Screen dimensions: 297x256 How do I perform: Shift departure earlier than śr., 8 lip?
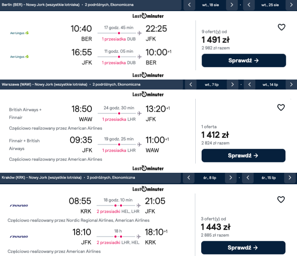click(189, 178)
